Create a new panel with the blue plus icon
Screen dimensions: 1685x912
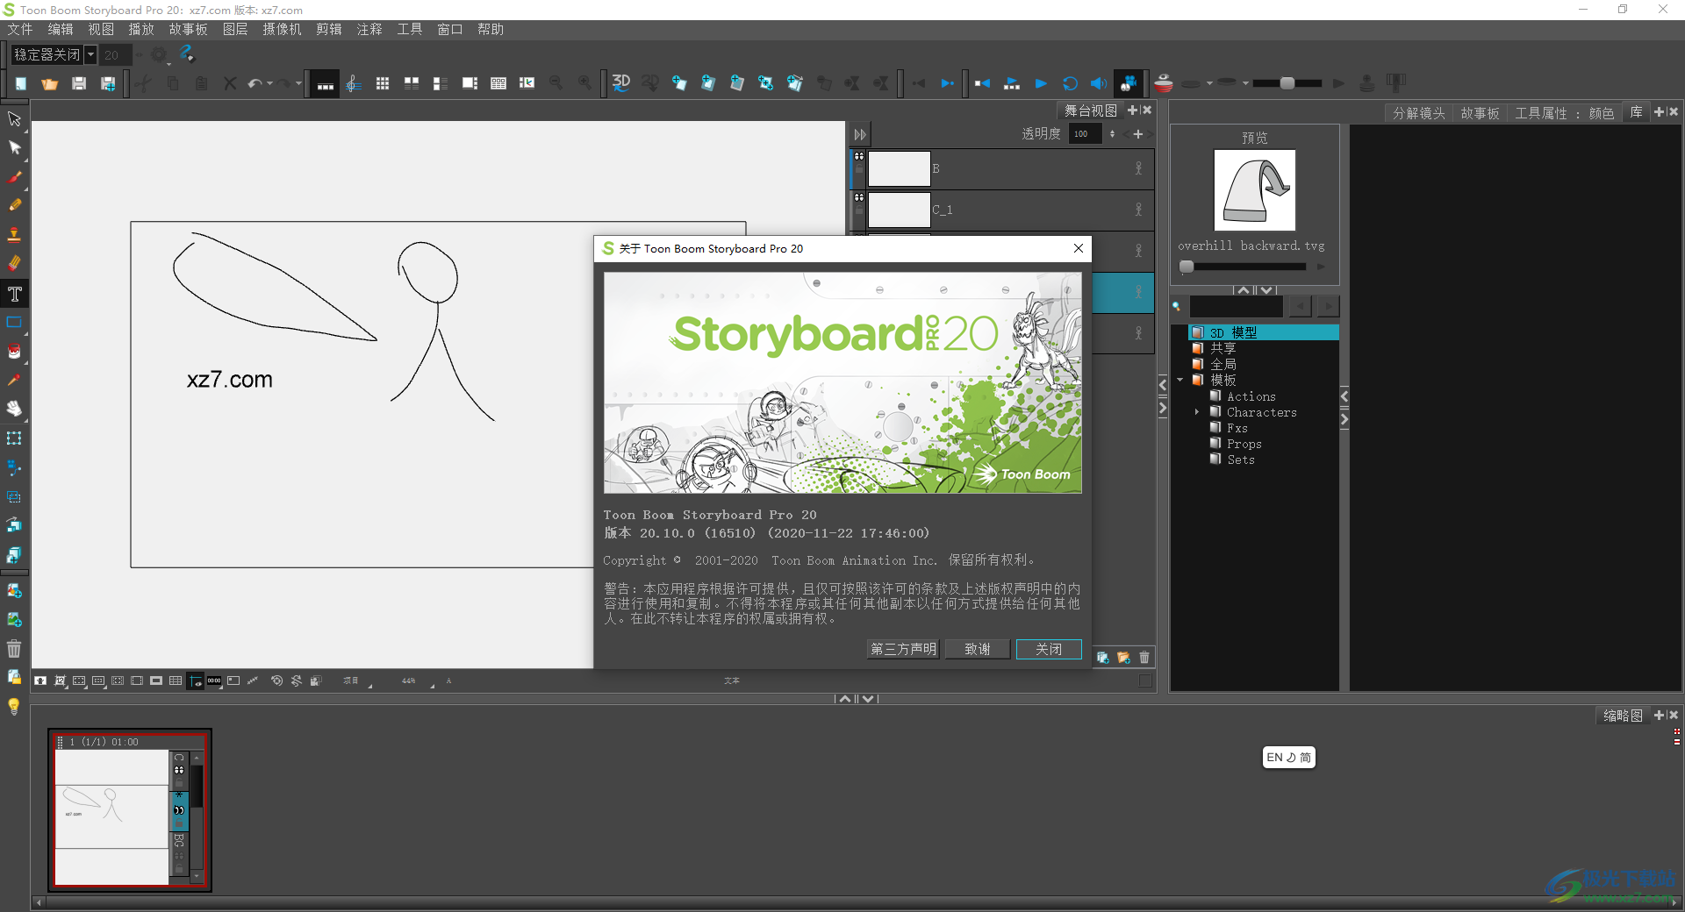(679, 83)
